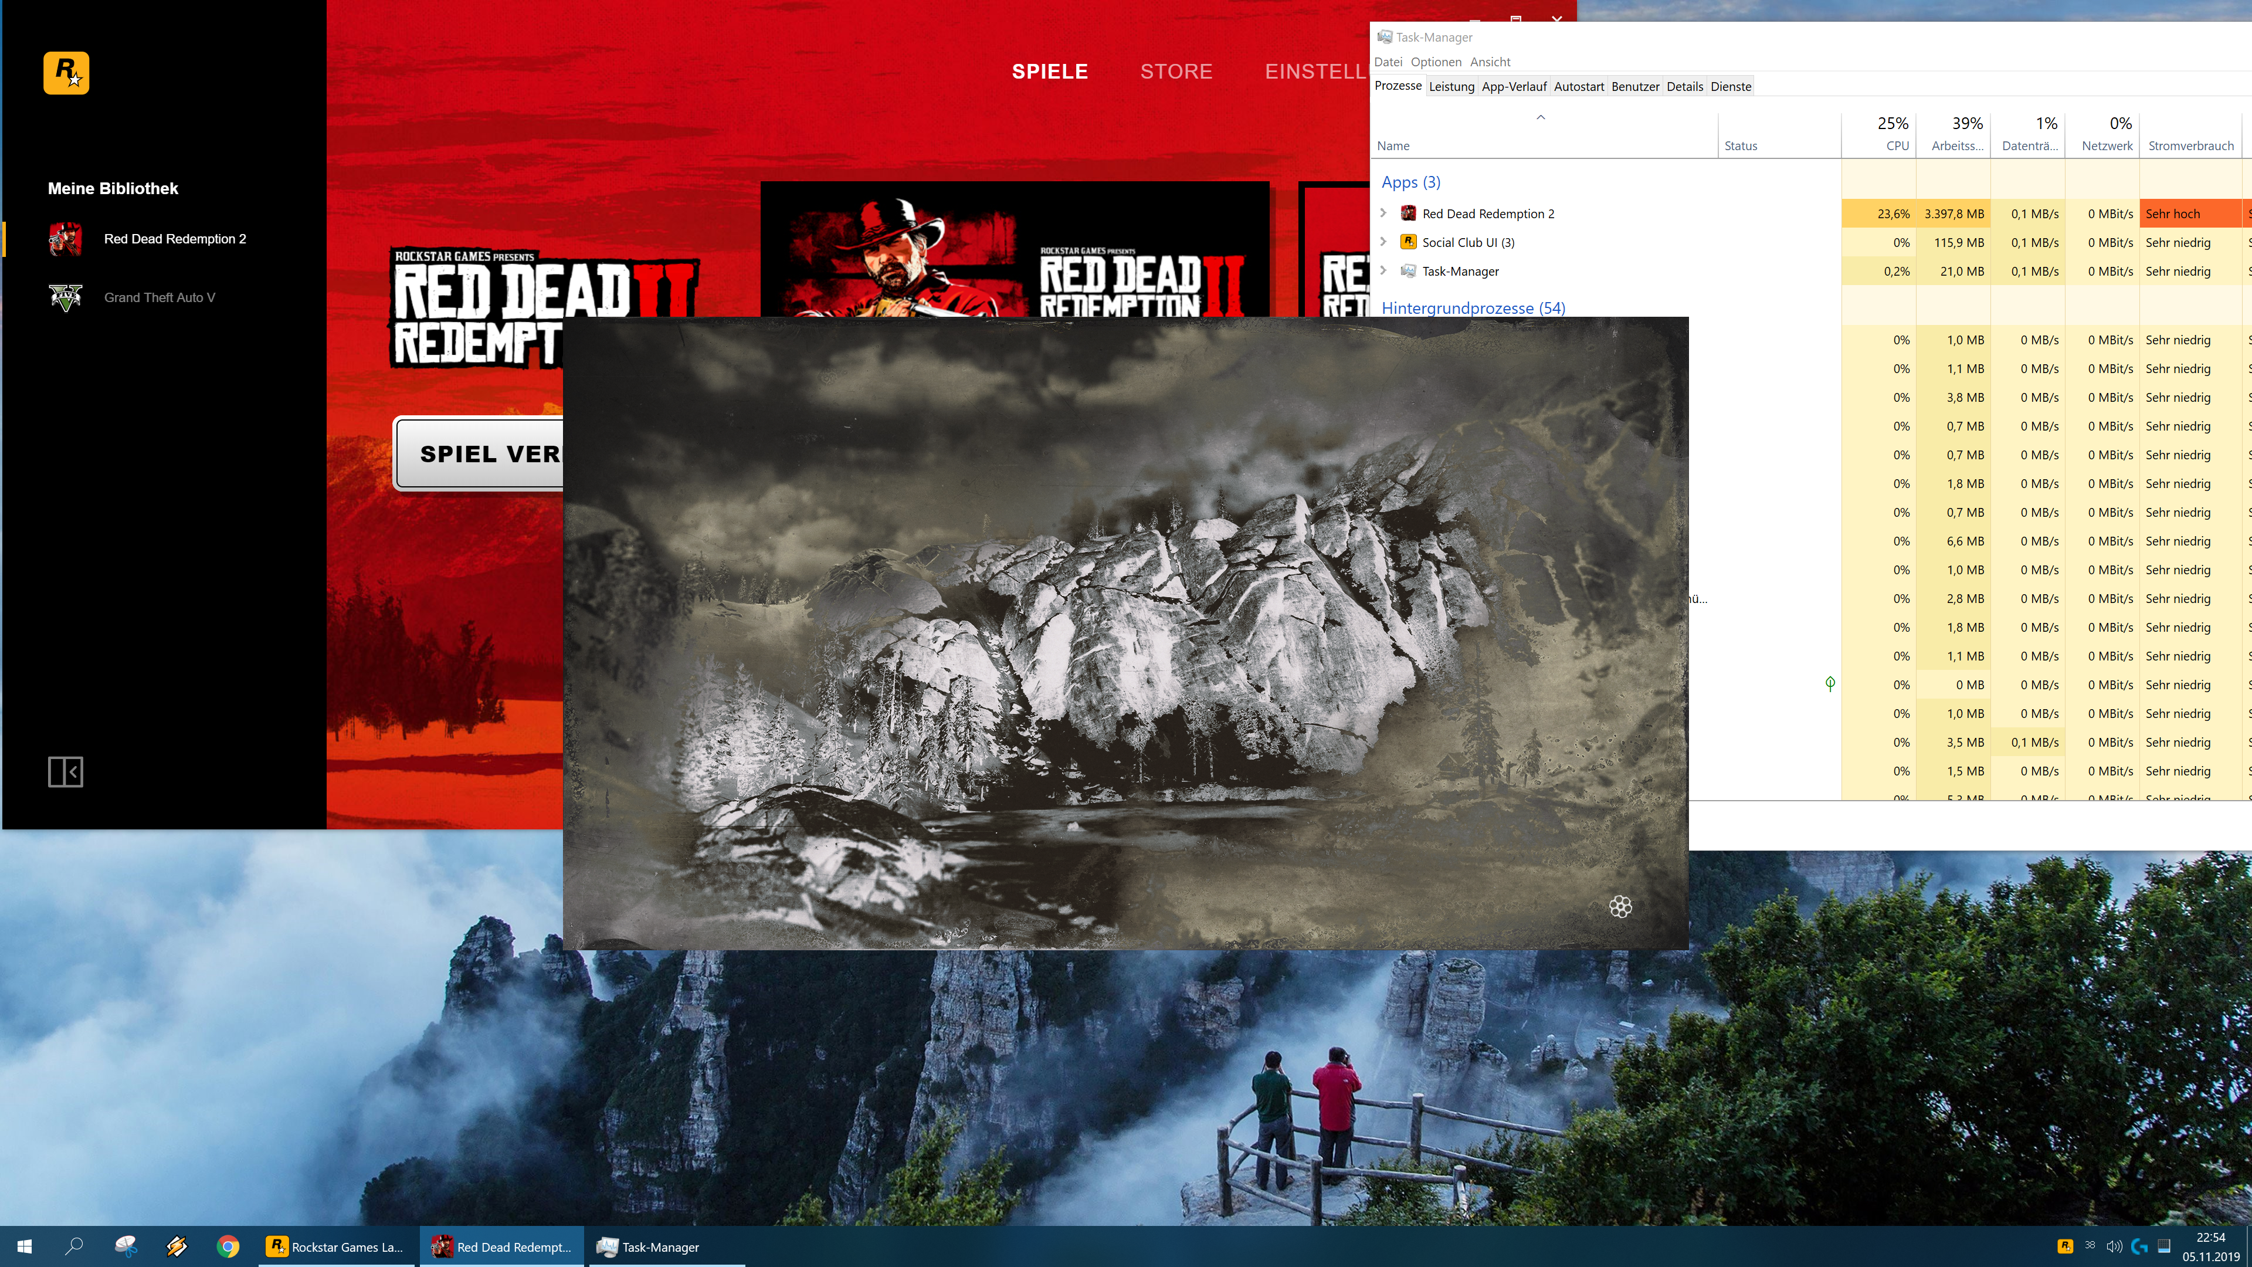The height and width of the screenshot is (1267, 2252).
Task: Click the volume speaker tray icon
Action: click(x=2114, y=1246)
